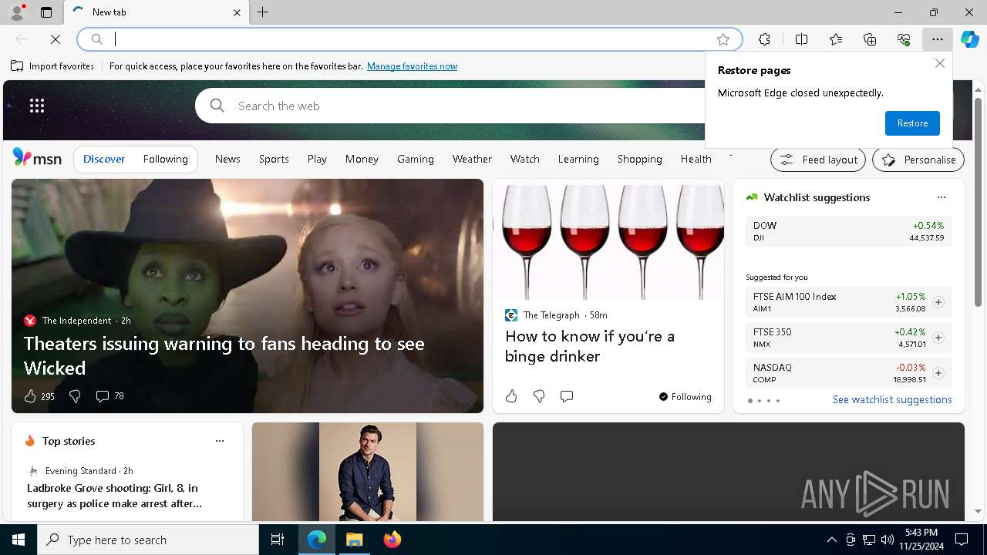Open How to know binge drinker headline
This screenshot has height=555, width=987.
click(x=590, y=346)
